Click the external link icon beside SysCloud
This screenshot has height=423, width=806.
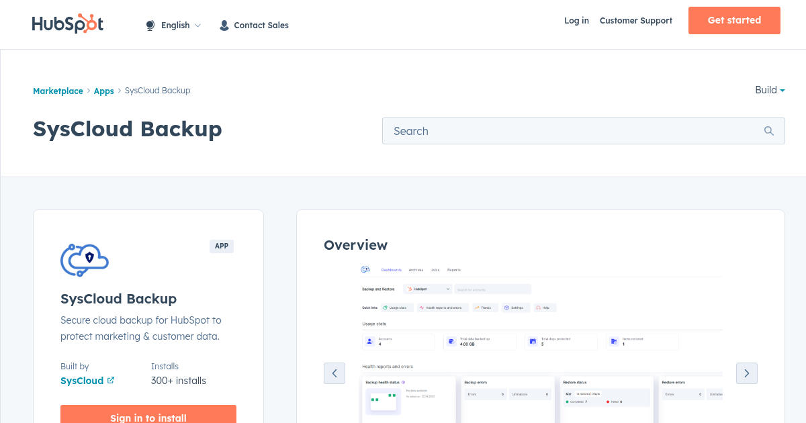[x=109, y=381]
